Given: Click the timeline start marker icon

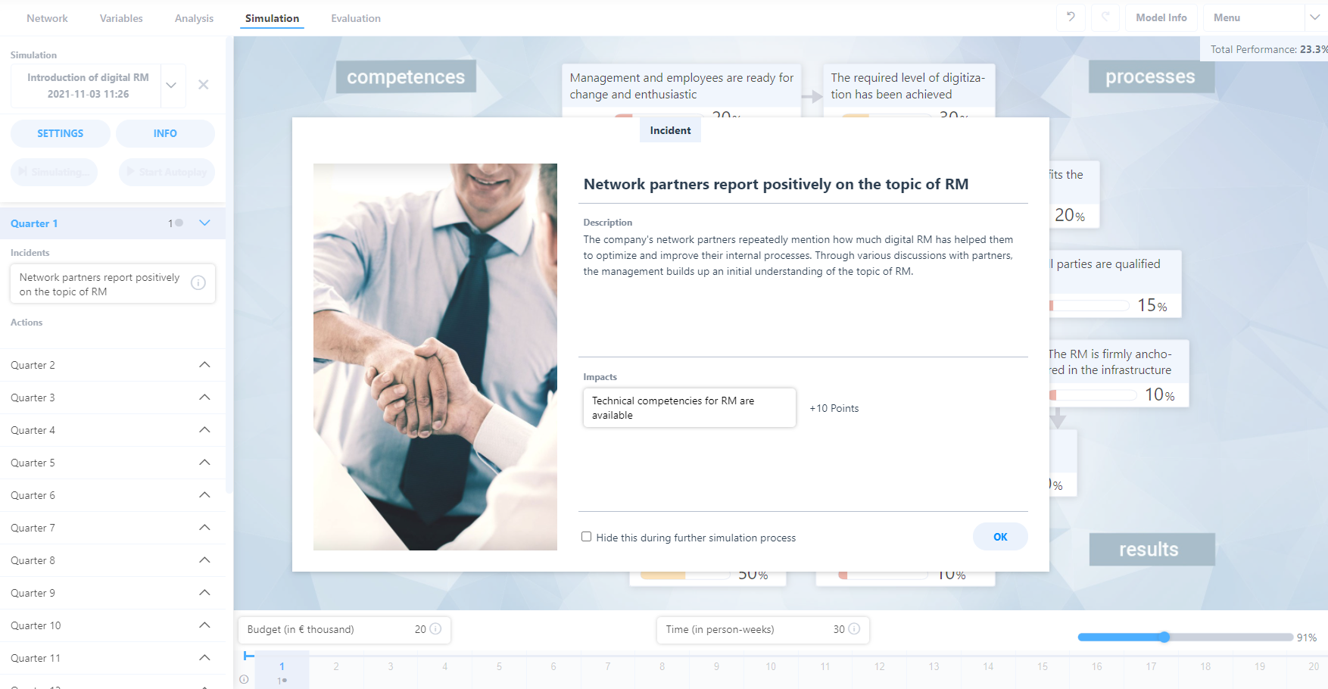Looking at the screenshot, I should point(248,656).
